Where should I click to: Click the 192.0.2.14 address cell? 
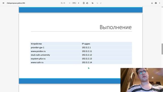tap(106, 62)
